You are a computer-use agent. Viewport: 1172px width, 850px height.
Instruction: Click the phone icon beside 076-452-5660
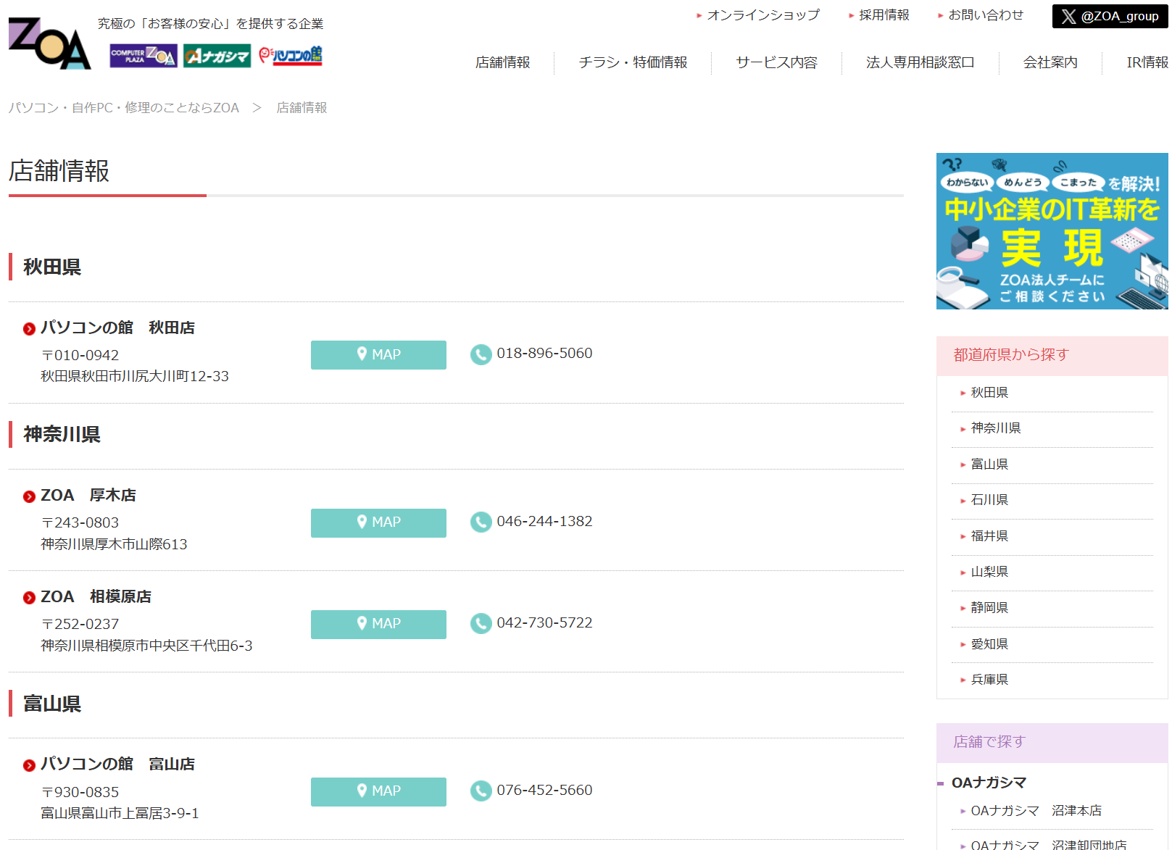[481, 791]
